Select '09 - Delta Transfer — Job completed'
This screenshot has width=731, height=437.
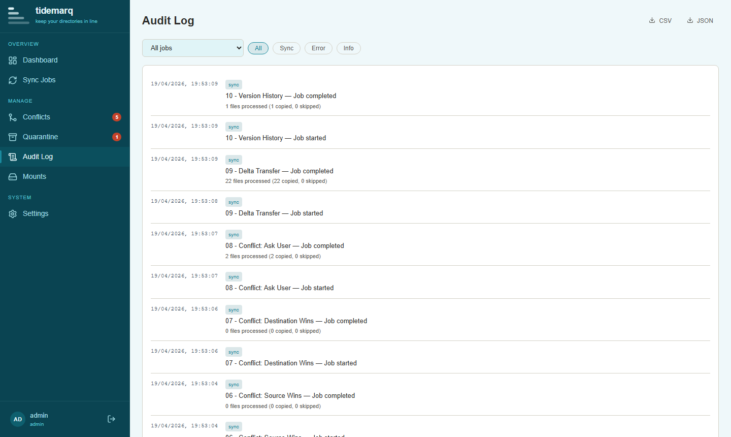(x=279, y=171)
